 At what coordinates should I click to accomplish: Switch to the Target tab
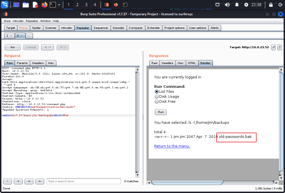[11, 28]
